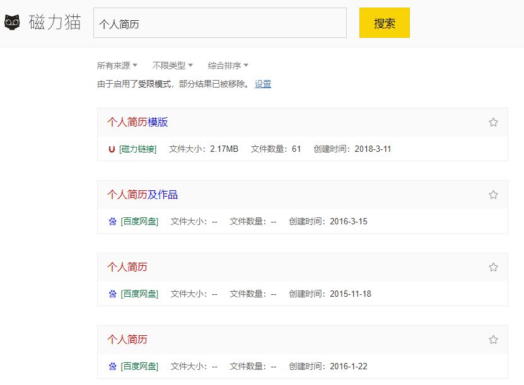Open the 所有来源 source dropdown
Screen dimensions: 524x385
coord(117,66)
